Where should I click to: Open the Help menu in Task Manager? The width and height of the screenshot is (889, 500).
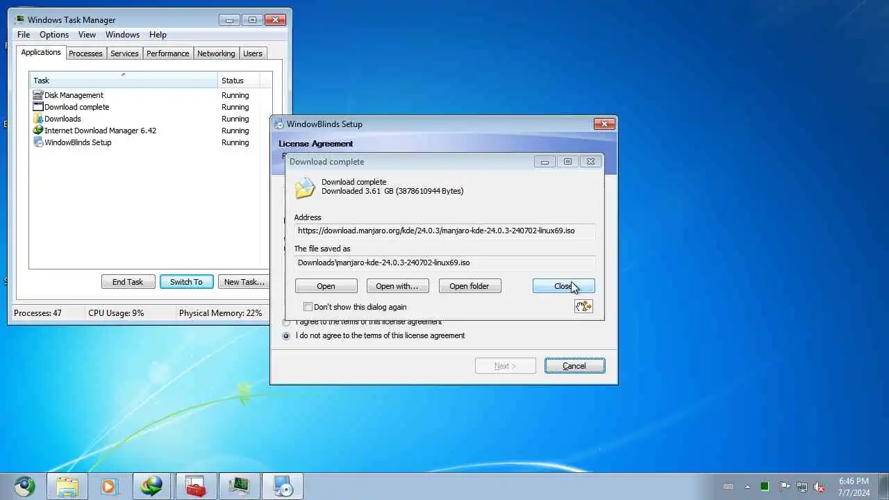click(x=158, y=35)
